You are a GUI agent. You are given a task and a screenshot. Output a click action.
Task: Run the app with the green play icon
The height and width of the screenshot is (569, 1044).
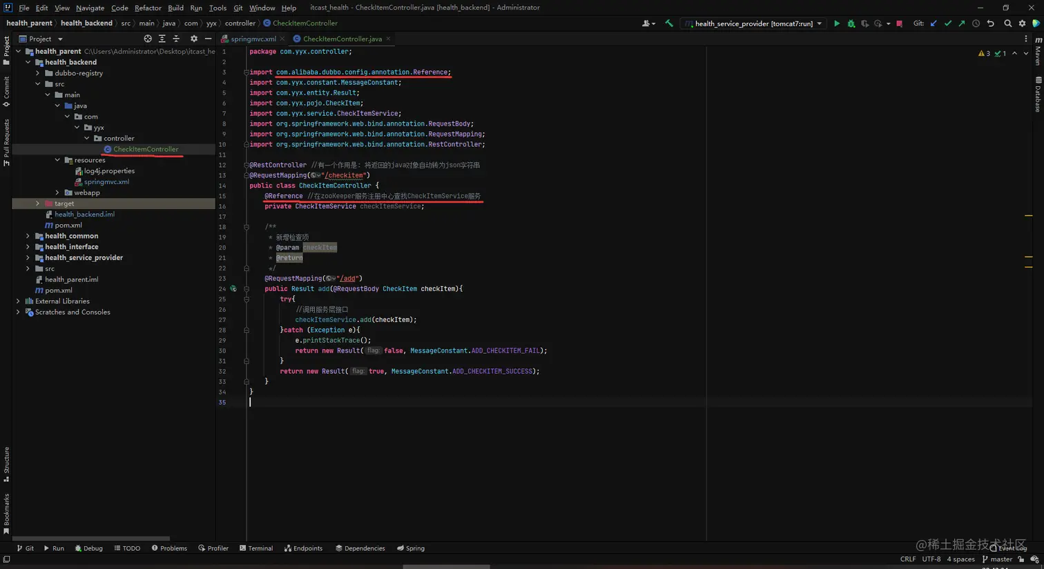click(836, 23)
